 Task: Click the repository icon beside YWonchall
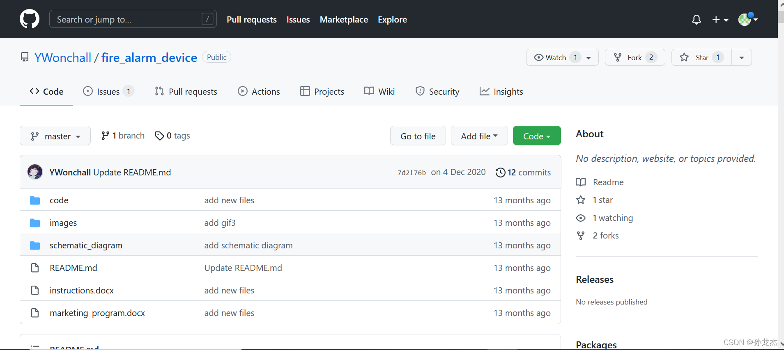[x=25, y=57]
